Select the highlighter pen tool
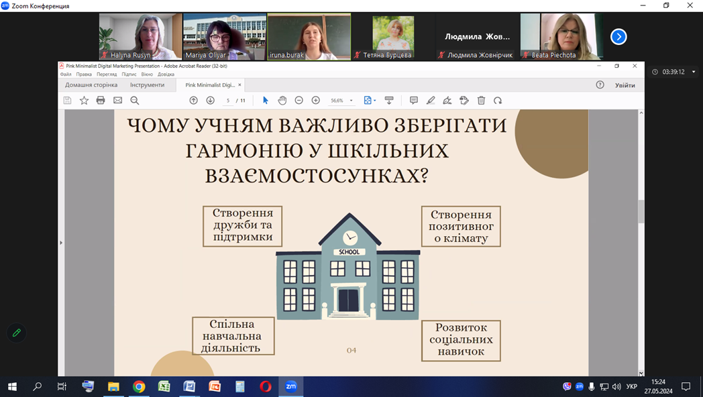Viewport: 703px width, 397px height. point(431,101)
